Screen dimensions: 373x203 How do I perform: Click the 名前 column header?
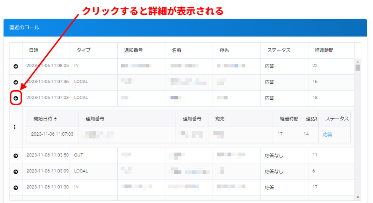pos(177,50)
